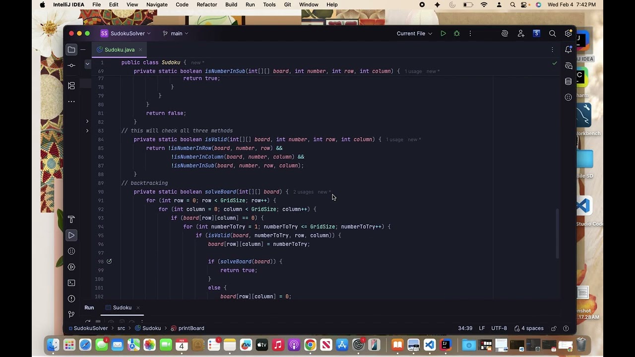Open the Refactor menu
Image resolution: width=635 pixels, height=357 pixels.
[x=207, y=4]
